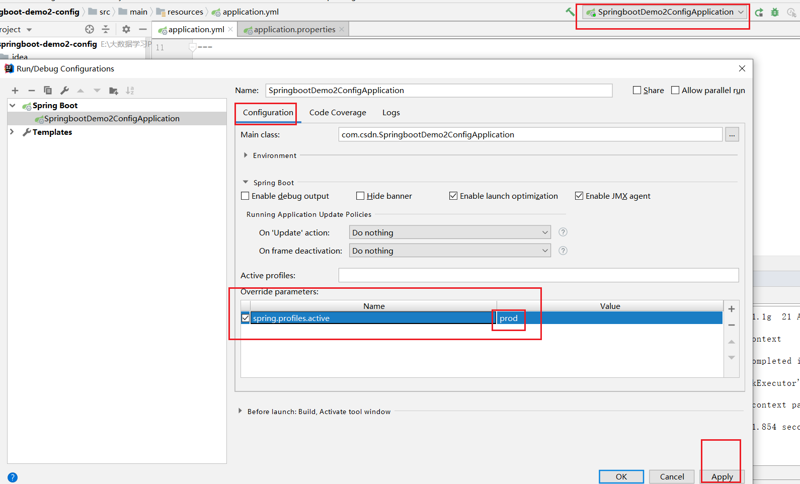Switch to the Configuration tab
Viewport: 800px width, 484px height.
tap(268, 113)
